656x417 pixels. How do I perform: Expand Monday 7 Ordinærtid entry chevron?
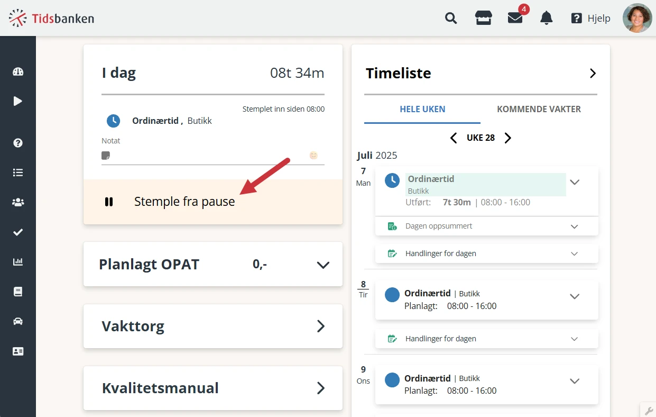click(x=575, y=182)
